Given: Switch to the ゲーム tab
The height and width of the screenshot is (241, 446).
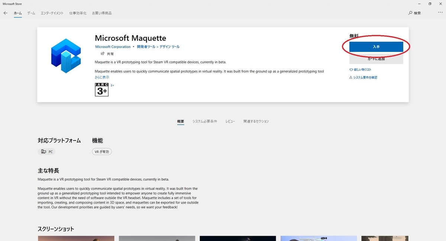Looking at the screenshot, I should point(31,13).
